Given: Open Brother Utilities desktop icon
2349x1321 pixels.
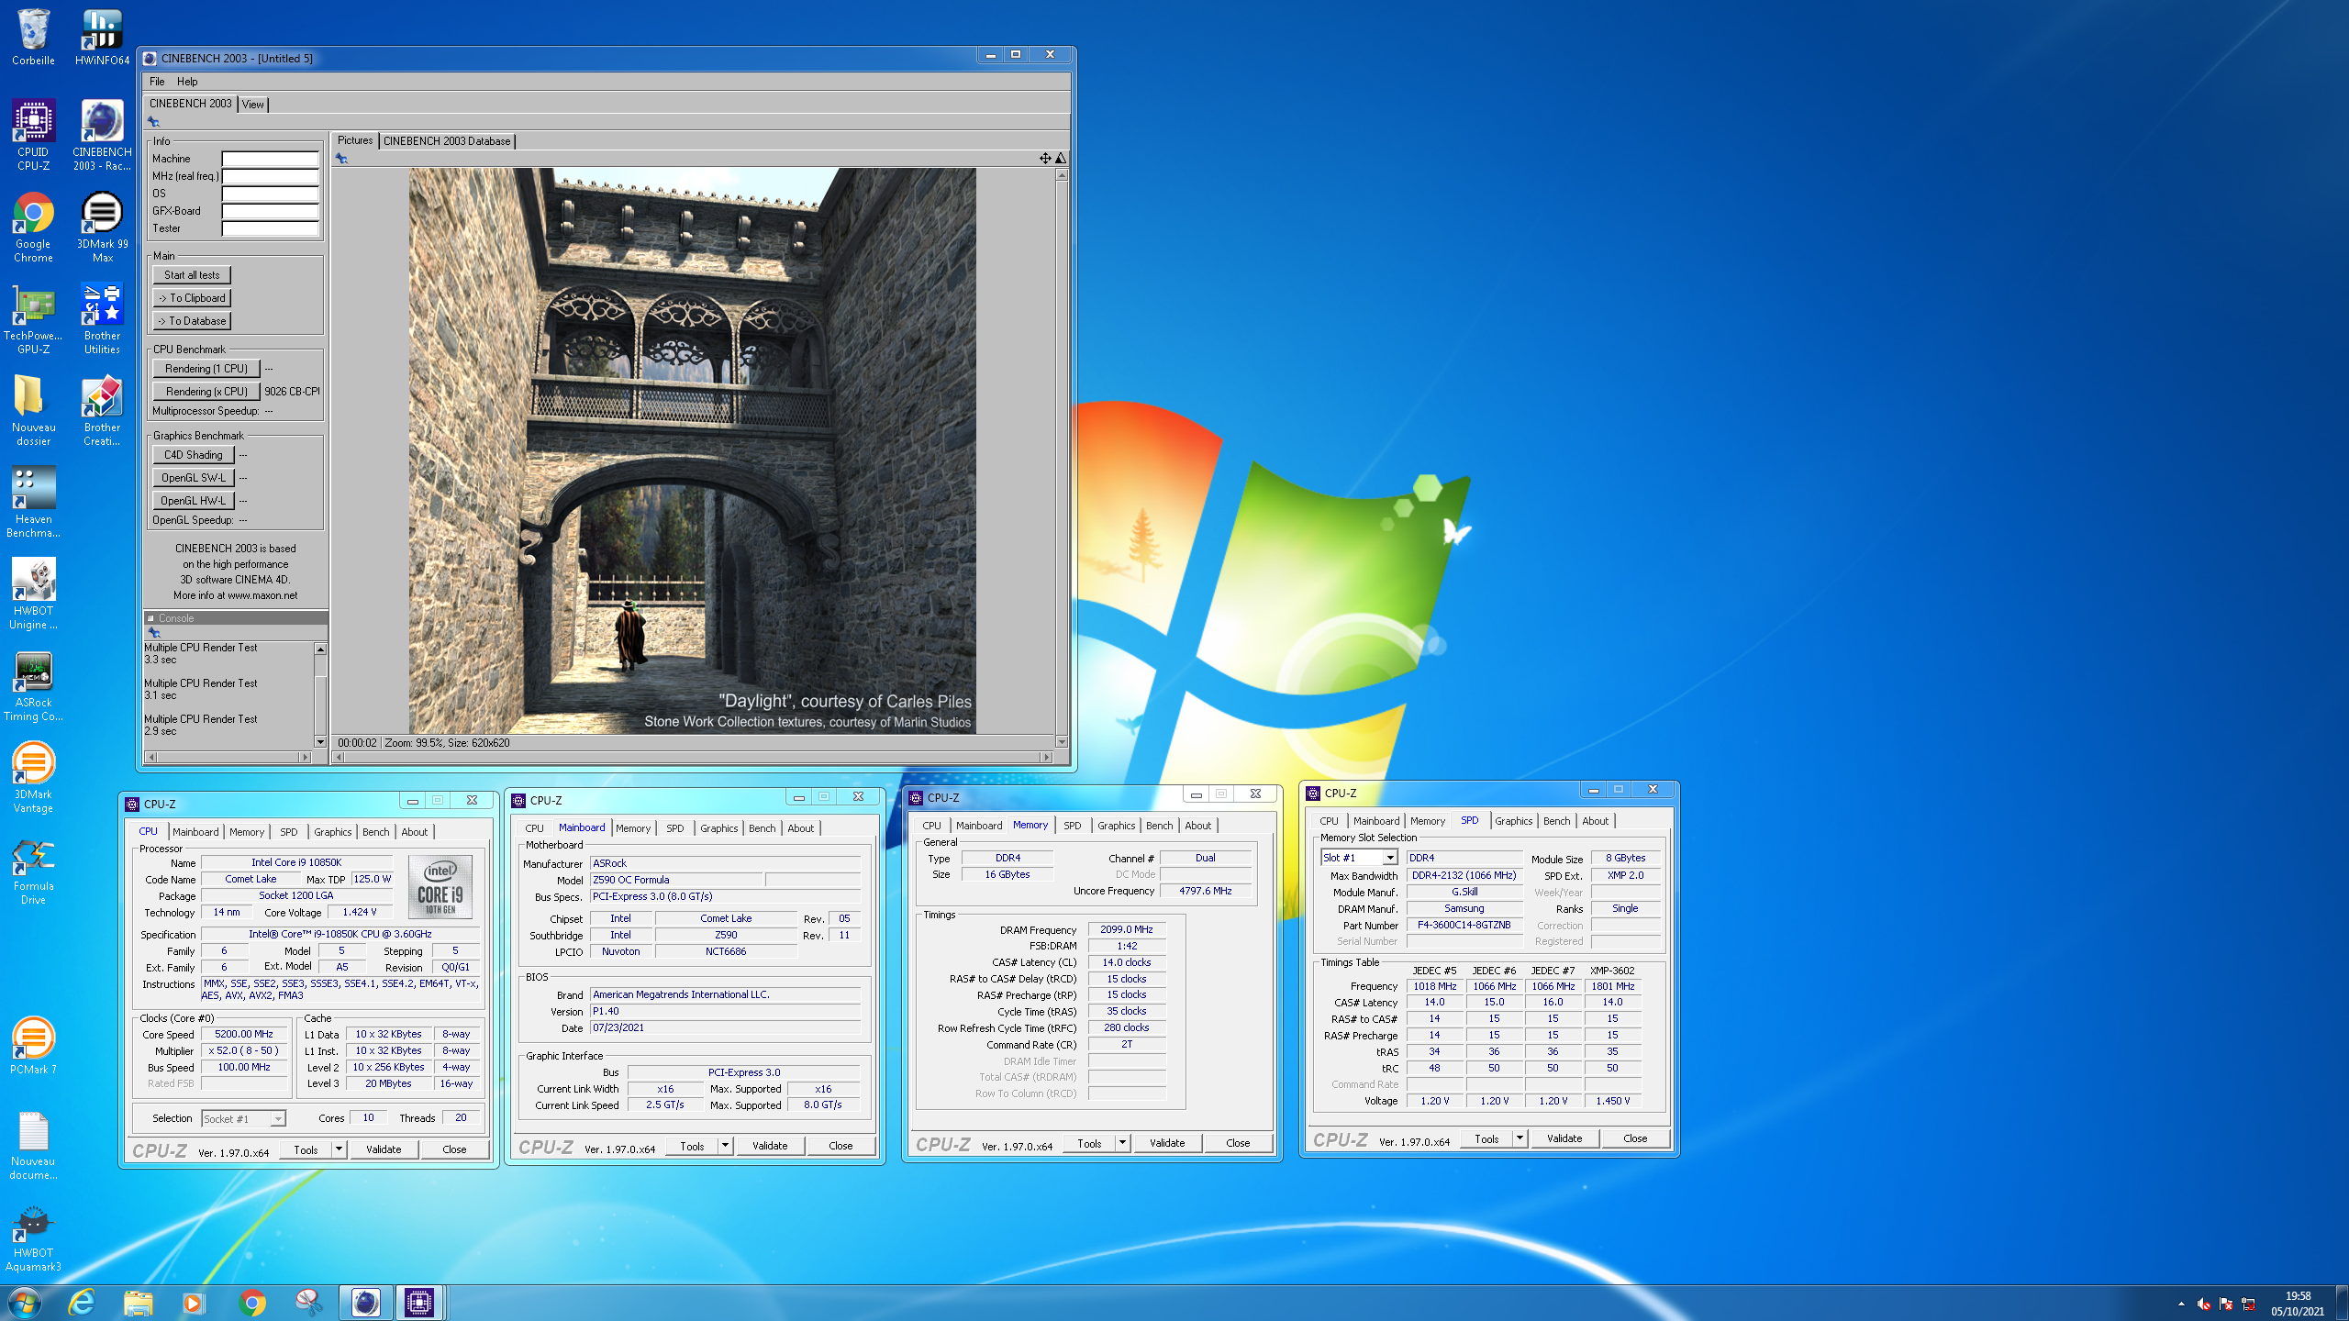Looking at the screenshot, I should pos(102,318).
